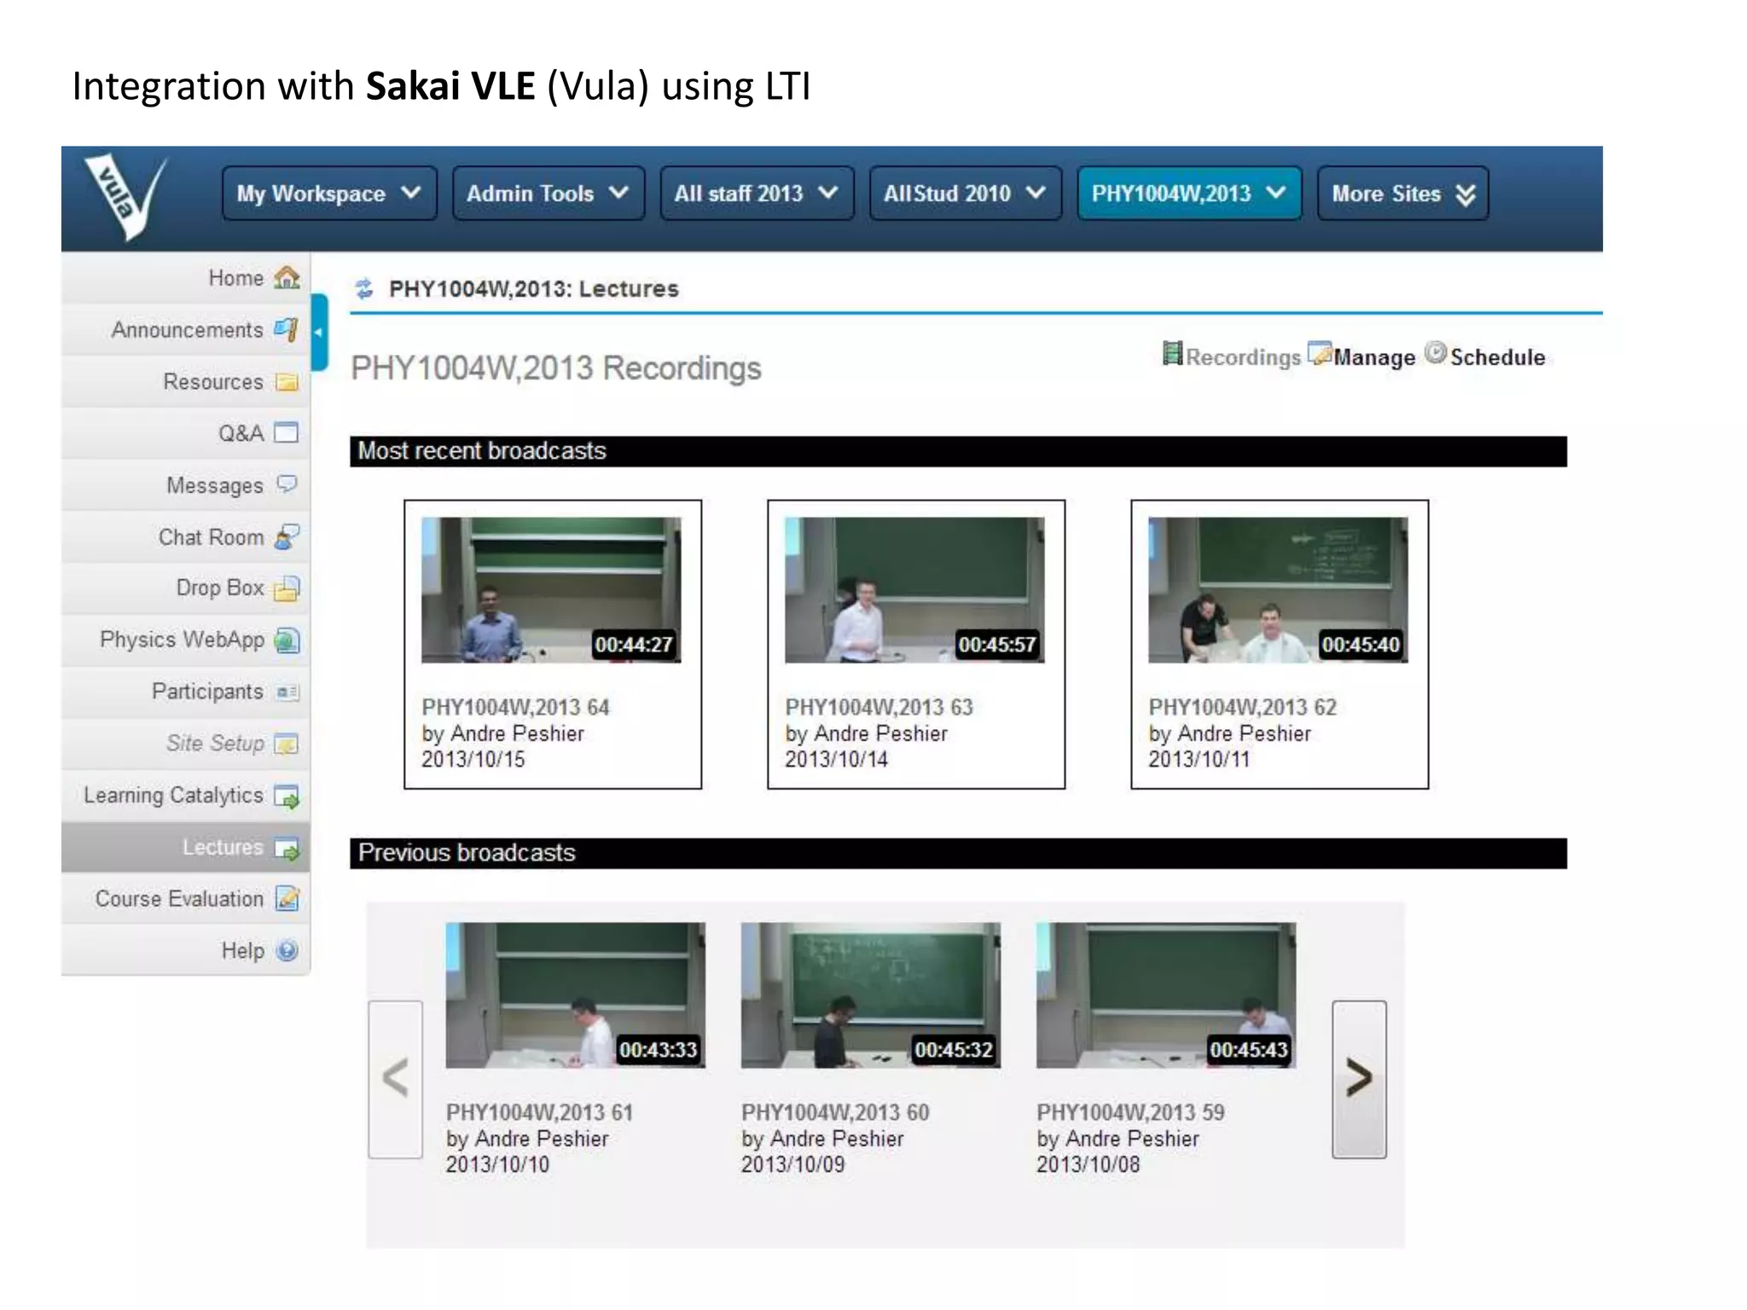Play the 00:43:33 lecture thumbnail
The height and width of the screenshot is (1310, 1747).
pyautogui.click(x=576, y=995)
